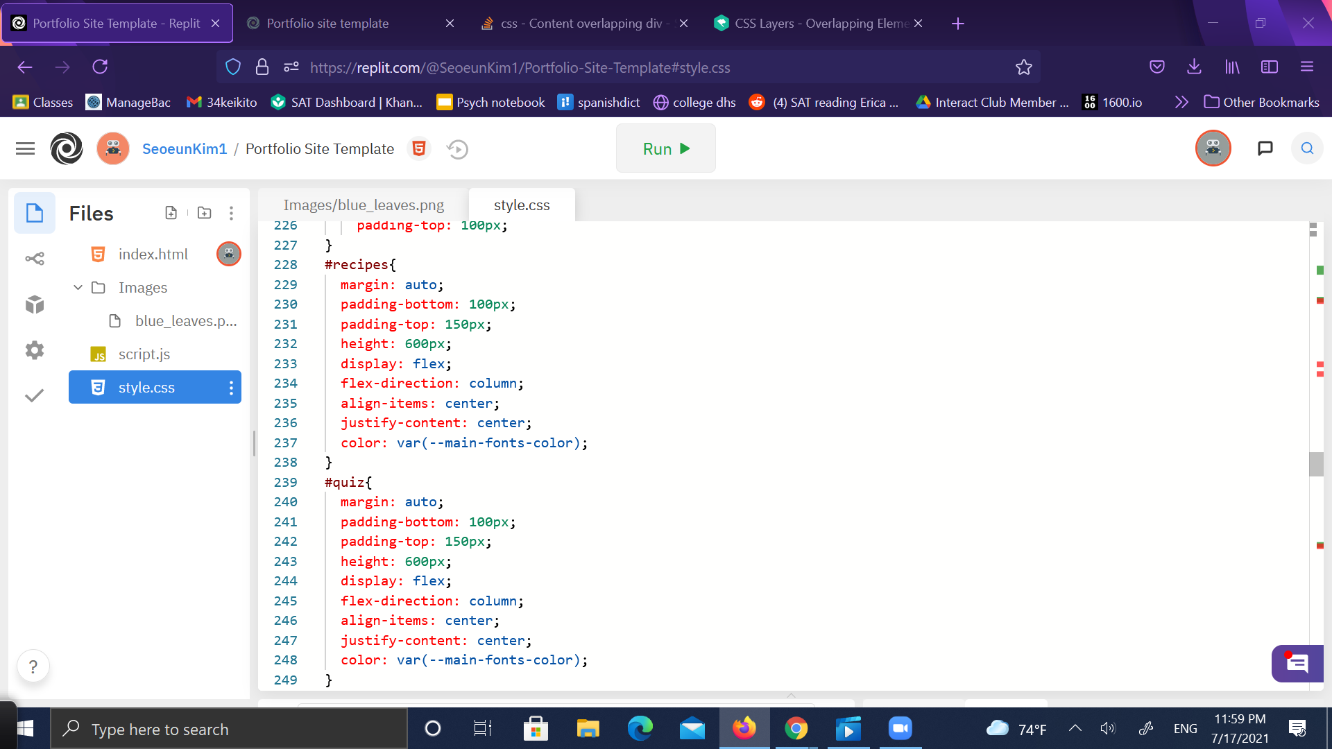Image resolution: width=1332 pixels, height=749 pixels.
Task: Click the editor vertical scrollbar thumb
Action: [1315, 464]
